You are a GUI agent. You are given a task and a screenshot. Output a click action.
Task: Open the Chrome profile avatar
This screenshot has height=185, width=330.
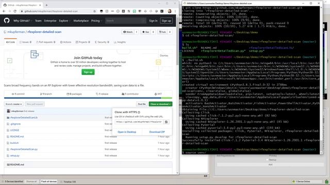coord(170,11)
